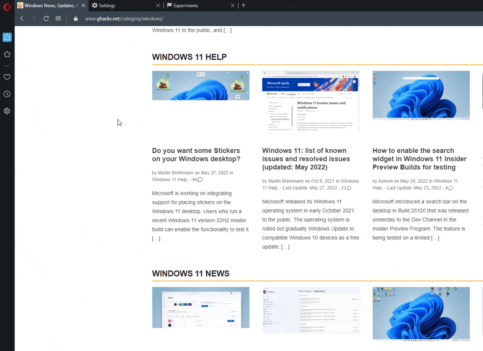Open Bookmarks from the sidebar star icon

(7, 54)
